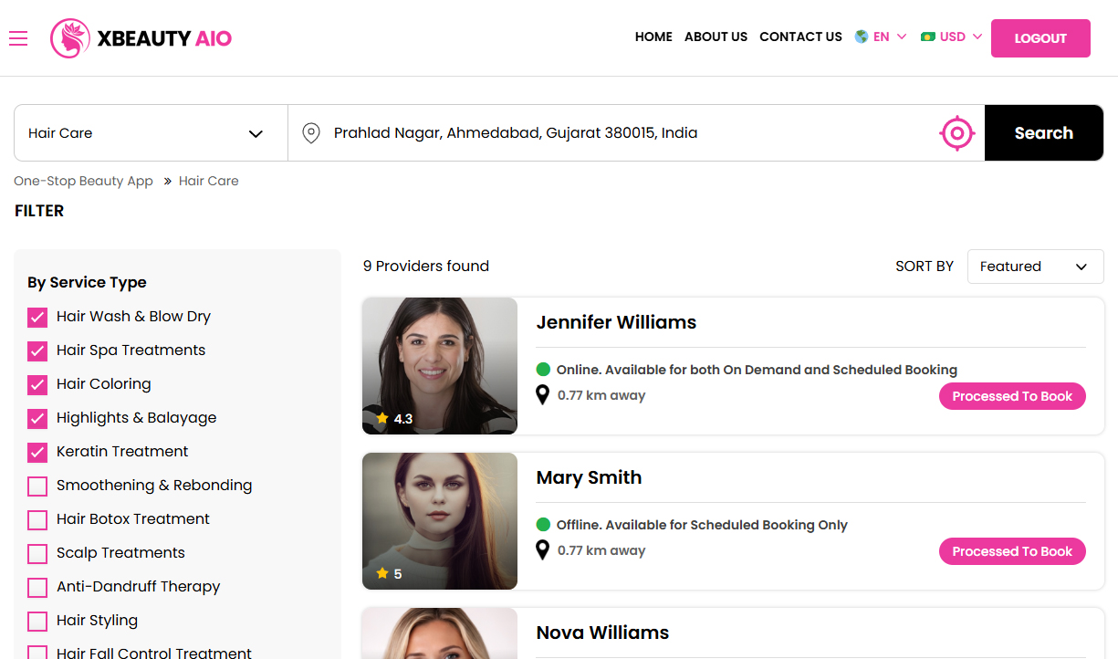Click Processed To Book for Jennifer Williams
The image size is (1118, 659).
(1011, 396)
